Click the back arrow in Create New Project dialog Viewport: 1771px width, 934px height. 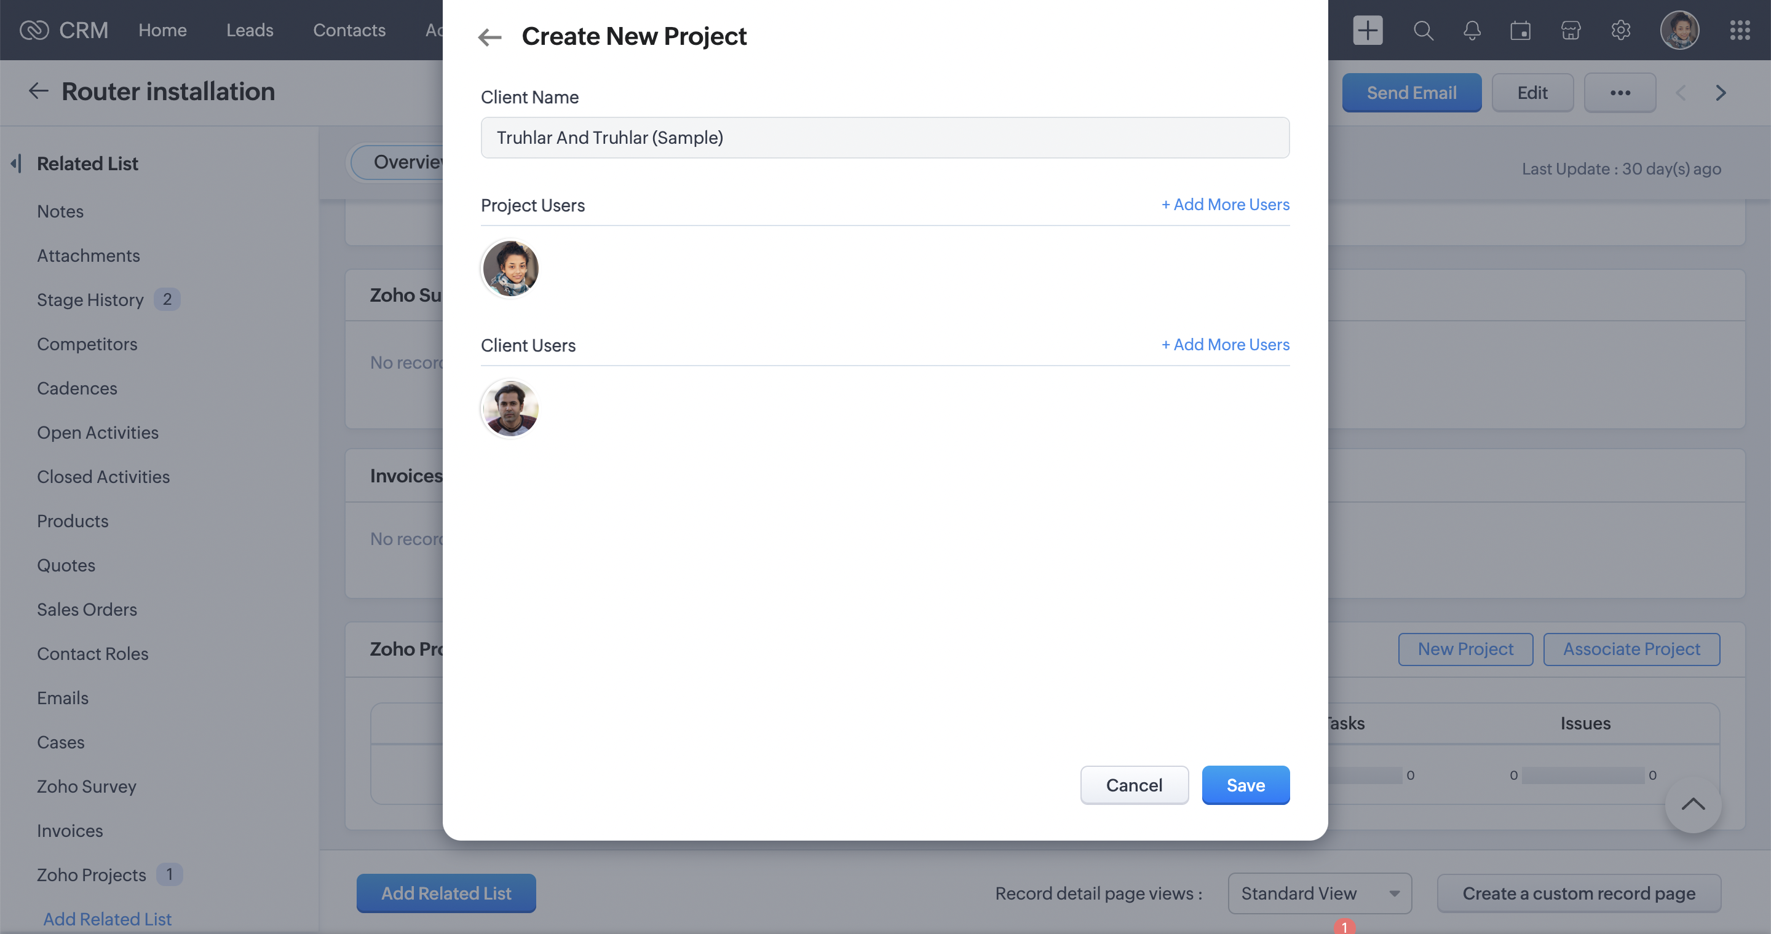[489, 36]
